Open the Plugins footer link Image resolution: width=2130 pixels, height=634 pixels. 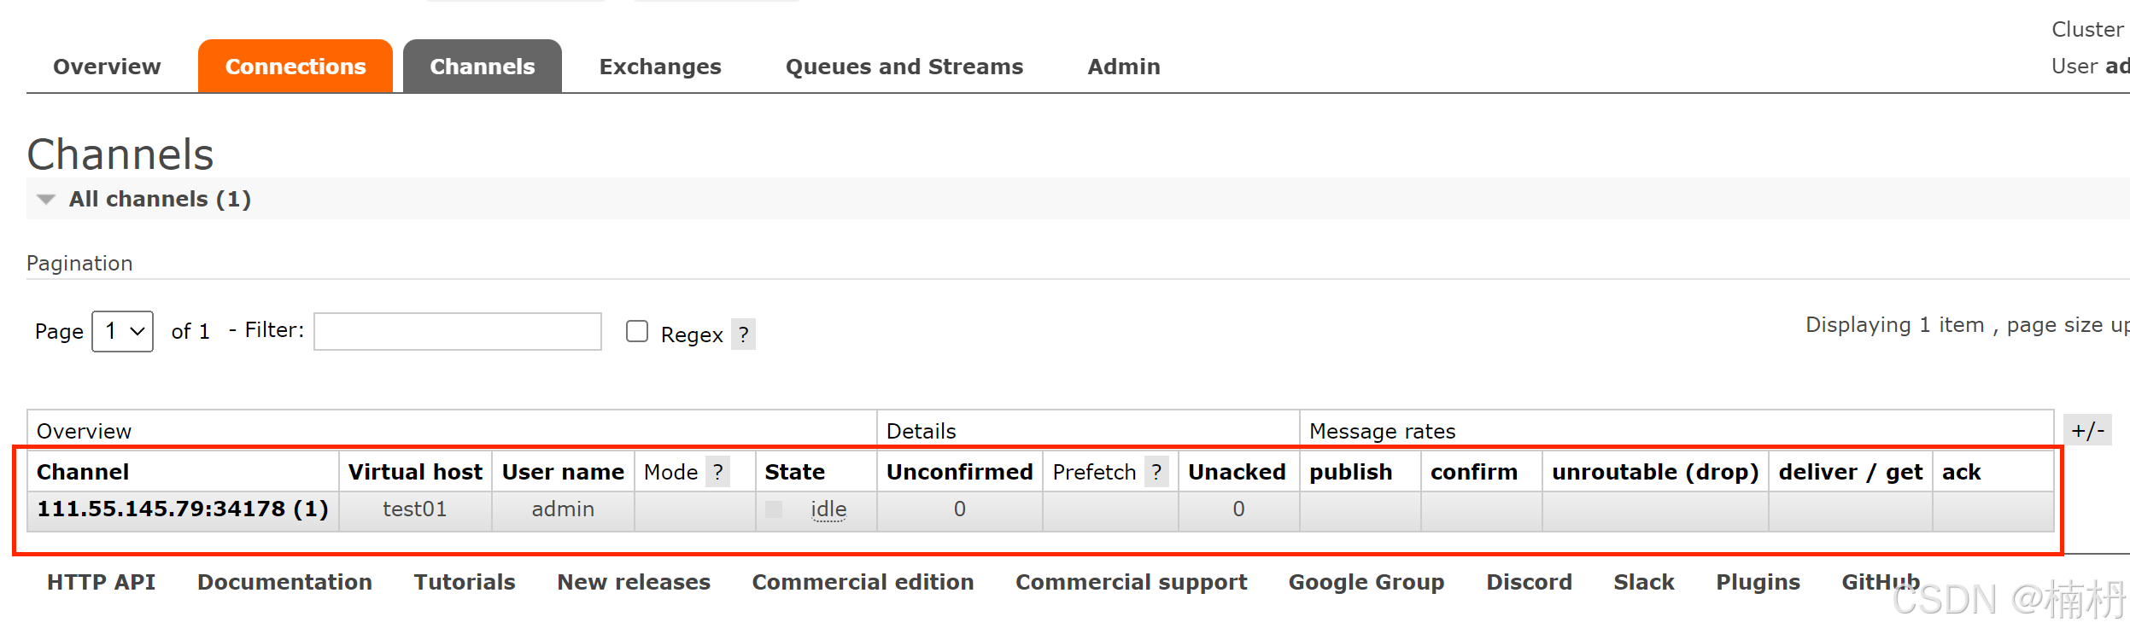click(1758, 582)
